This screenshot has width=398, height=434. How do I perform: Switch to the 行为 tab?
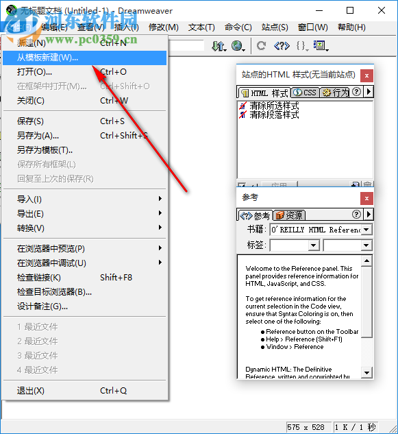pos(336,93)
